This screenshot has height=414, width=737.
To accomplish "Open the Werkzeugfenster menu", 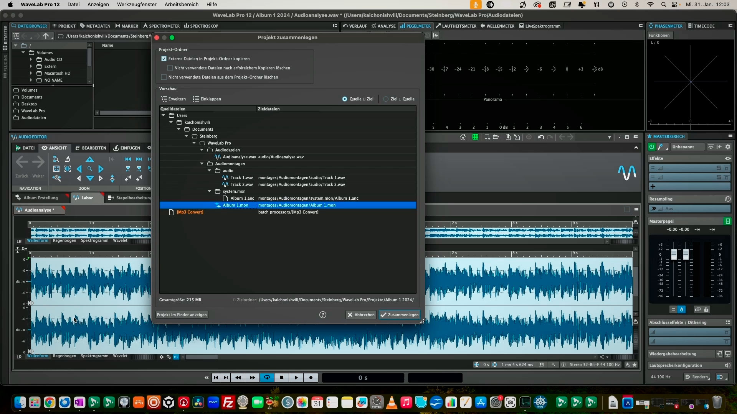I will [x=137, y=5].
